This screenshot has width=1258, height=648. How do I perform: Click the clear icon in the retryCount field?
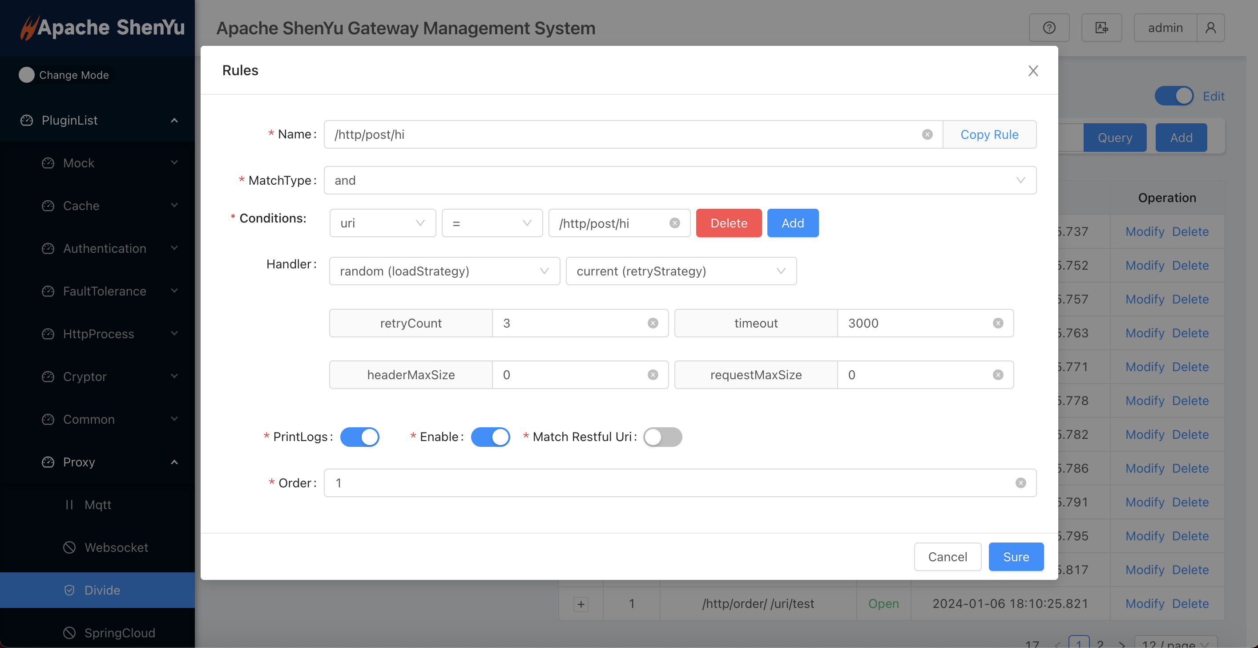coord(653,323)
